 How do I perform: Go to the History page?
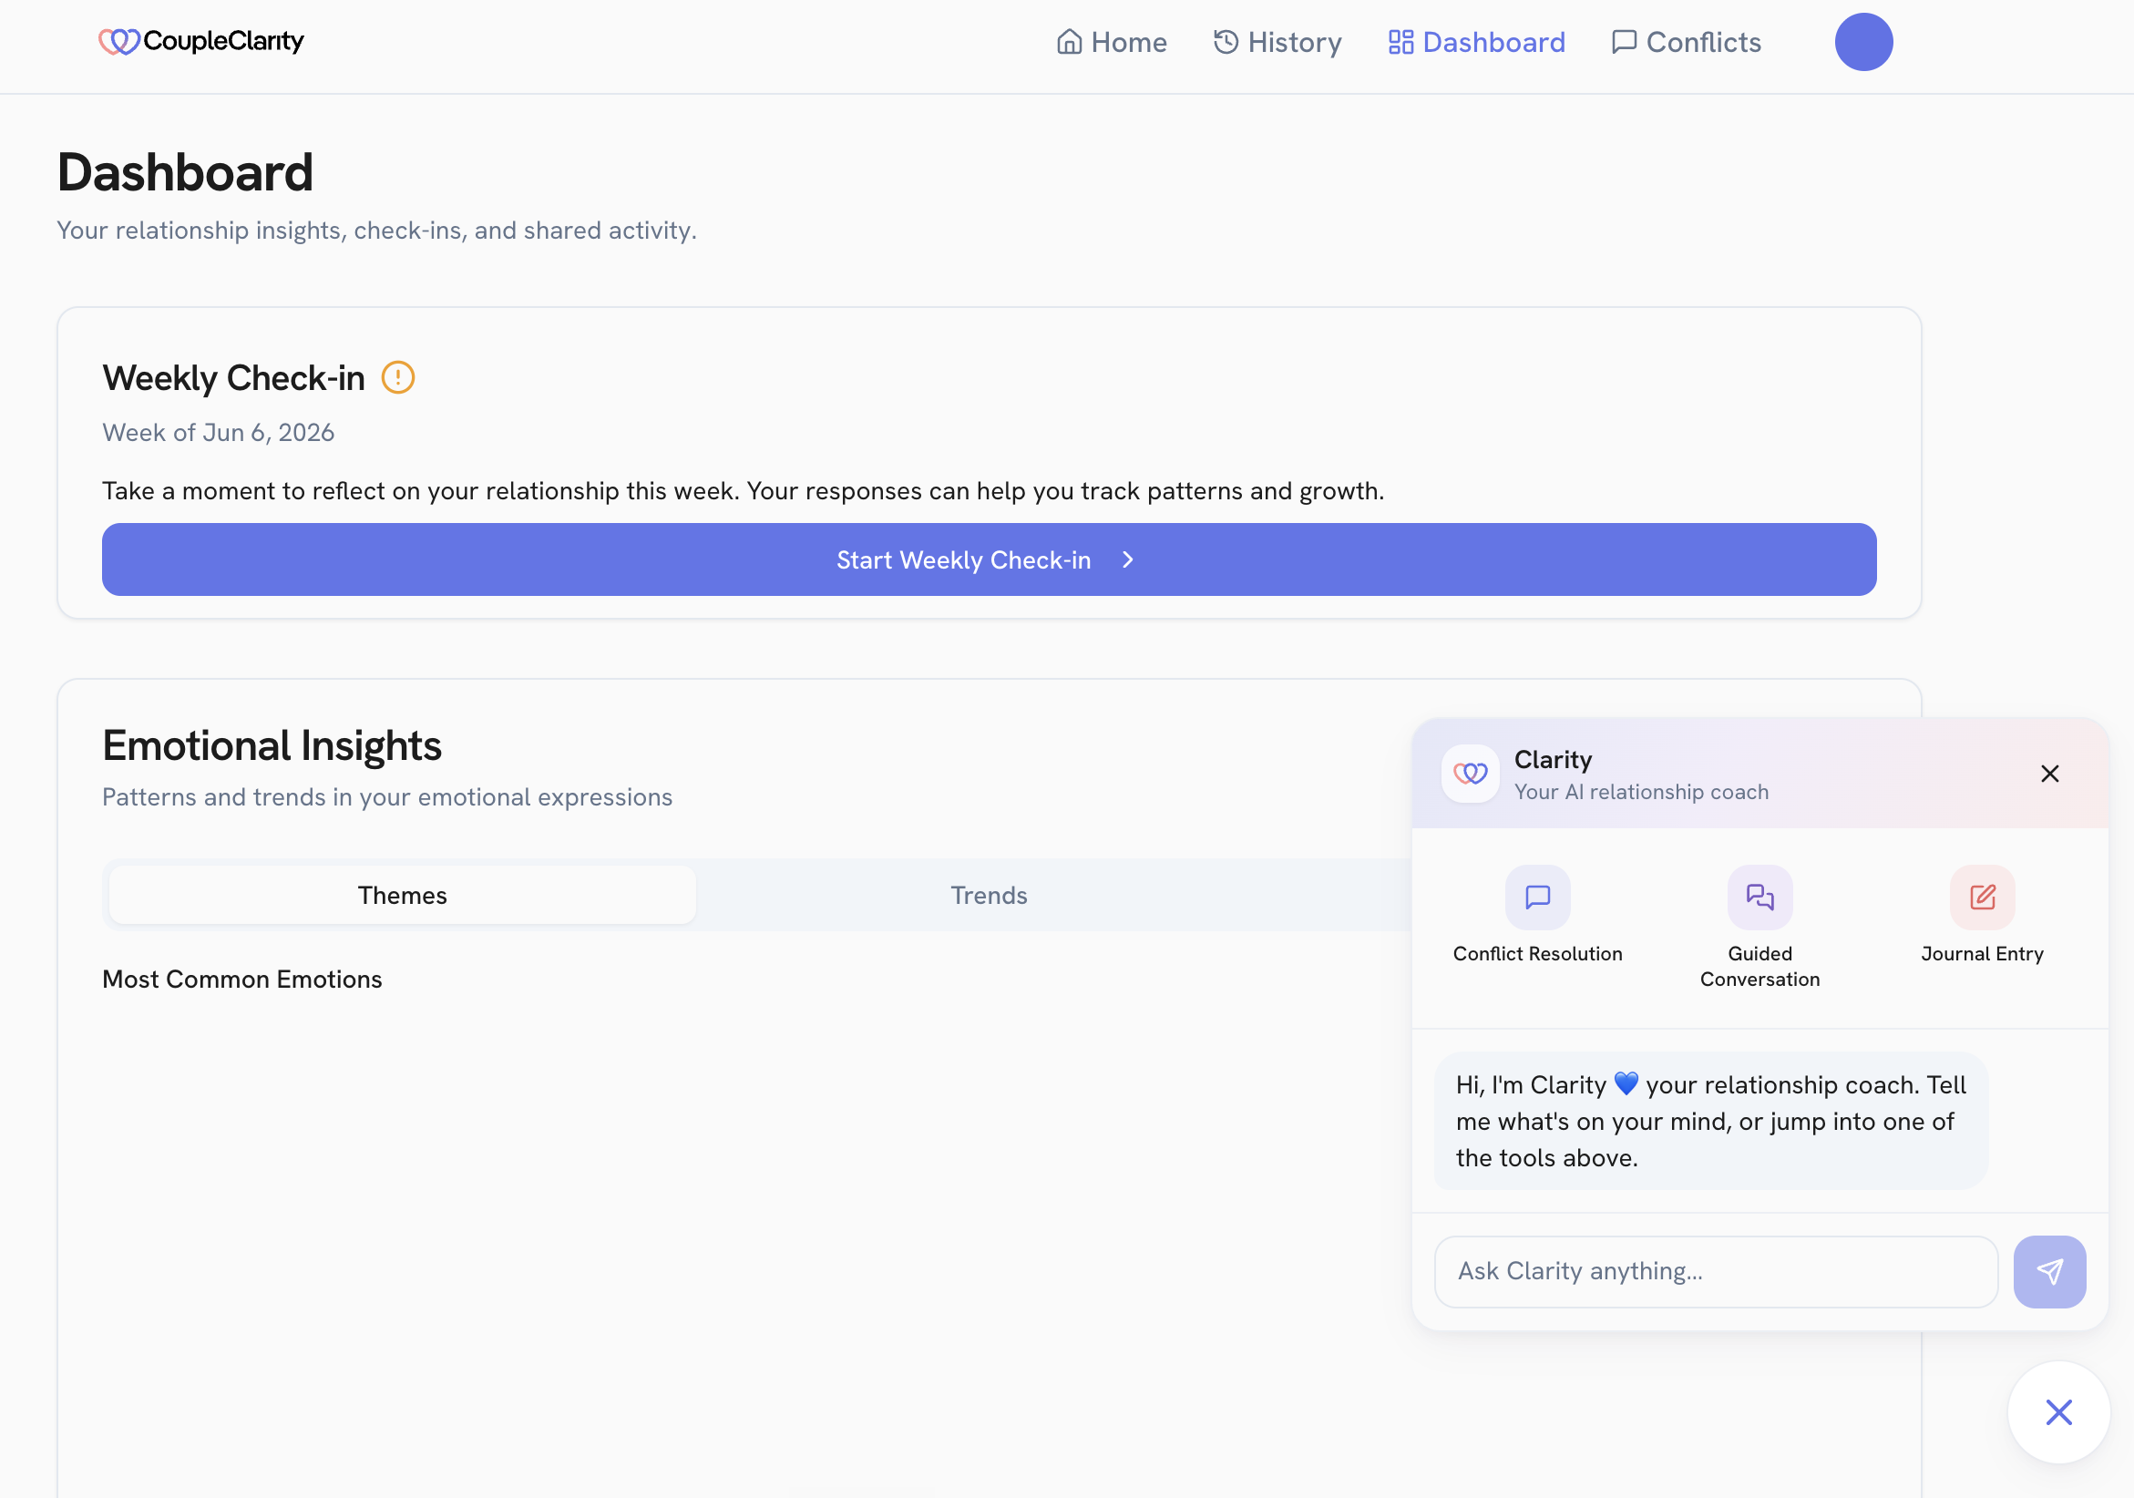pos(1277,42)
